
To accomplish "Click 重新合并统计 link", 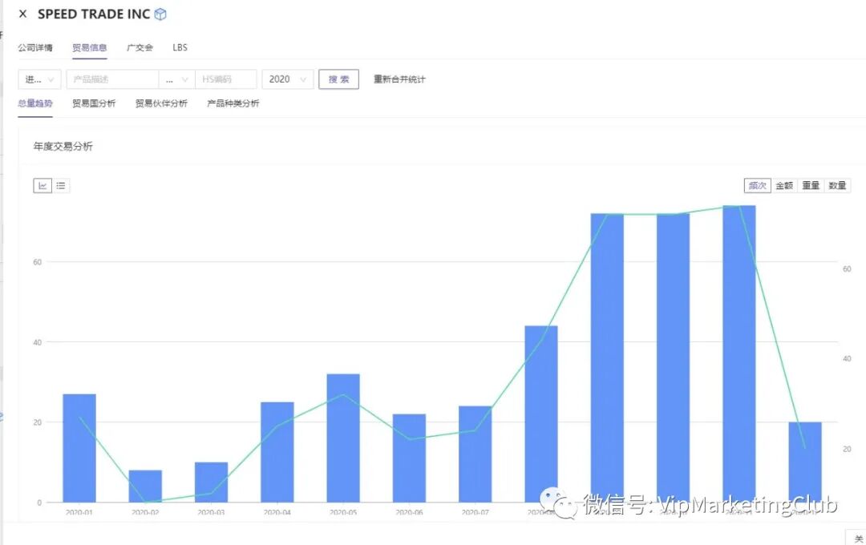I will tap(399, 79).
